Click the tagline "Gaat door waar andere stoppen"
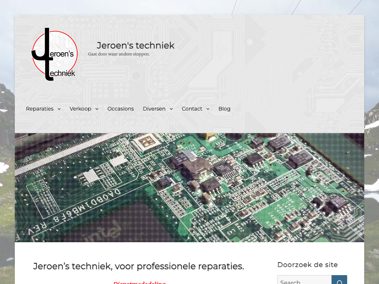The height and width of the screenshot is (284, 379). [119, 54]
